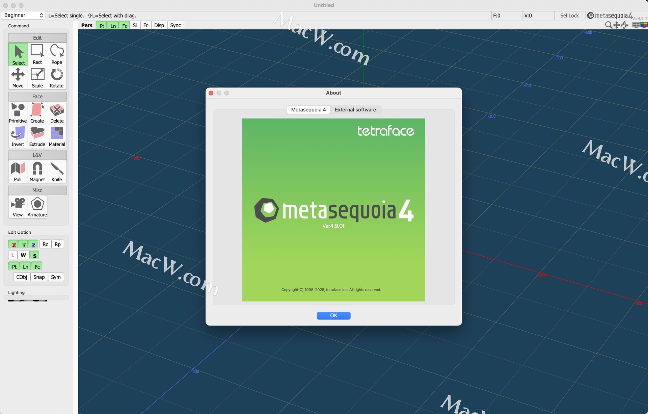The width and height of the screenshot is (648, 414).
Task: Click the Sel Lock button
Action: [569, 16]
